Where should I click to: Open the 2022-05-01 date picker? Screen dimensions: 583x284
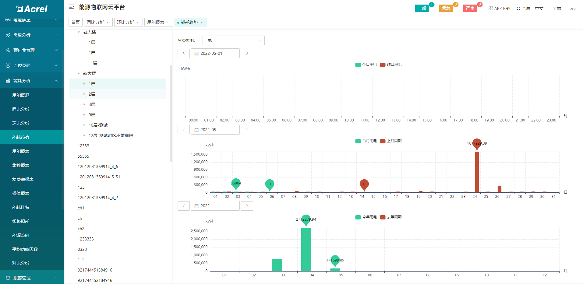point(215,53)
